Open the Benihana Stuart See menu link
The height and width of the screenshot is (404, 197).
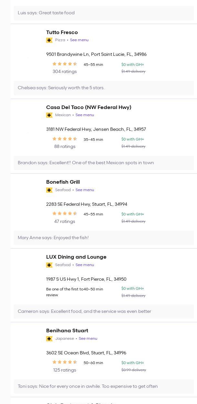tap(88, 339)
